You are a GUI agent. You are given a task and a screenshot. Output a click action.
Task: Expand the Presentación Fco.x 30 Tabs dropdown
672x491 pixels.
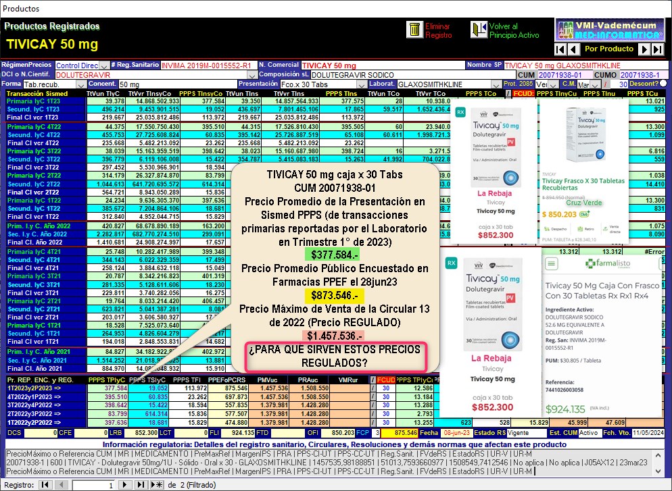pyautogui.click(x=362, y=84)
